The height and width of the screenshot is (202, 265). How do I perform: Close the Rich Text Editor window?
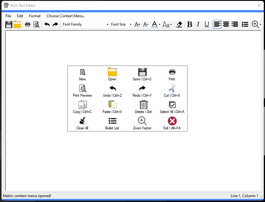259,6
